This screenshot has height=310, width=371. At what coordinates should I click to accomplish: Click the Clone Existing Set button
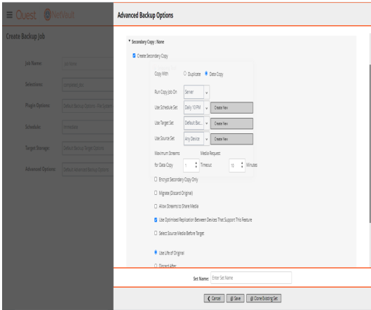pyautogui.click(x=264, y=298)
